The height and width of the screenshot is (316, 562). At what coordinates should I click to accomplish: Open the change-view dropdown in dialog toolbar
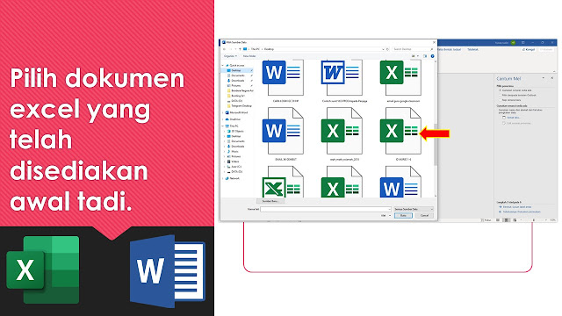coord(418,56)
